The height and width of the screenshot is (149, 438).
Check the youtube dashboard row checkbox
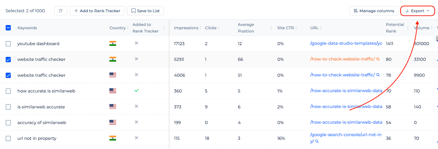[x=8, y=44]
